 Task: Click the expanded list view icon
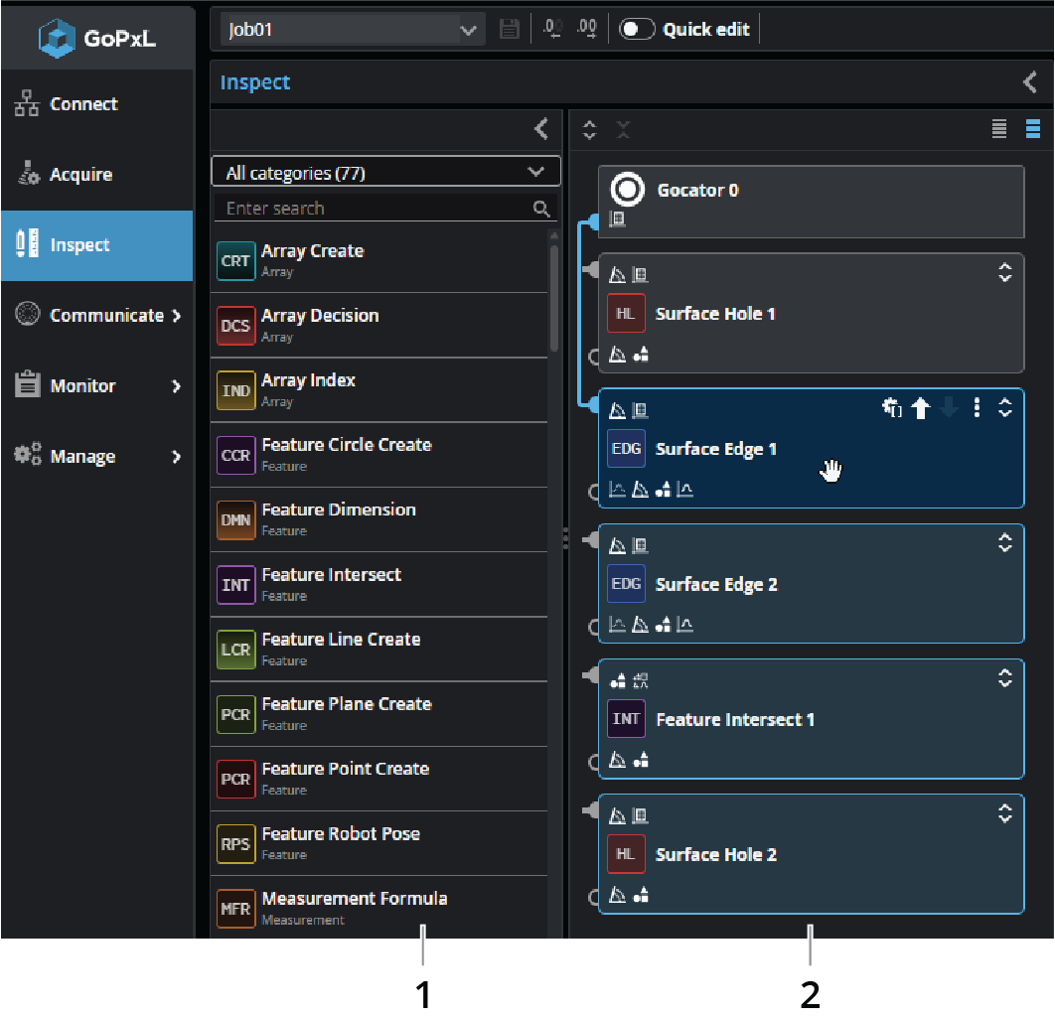point(1033,129)
